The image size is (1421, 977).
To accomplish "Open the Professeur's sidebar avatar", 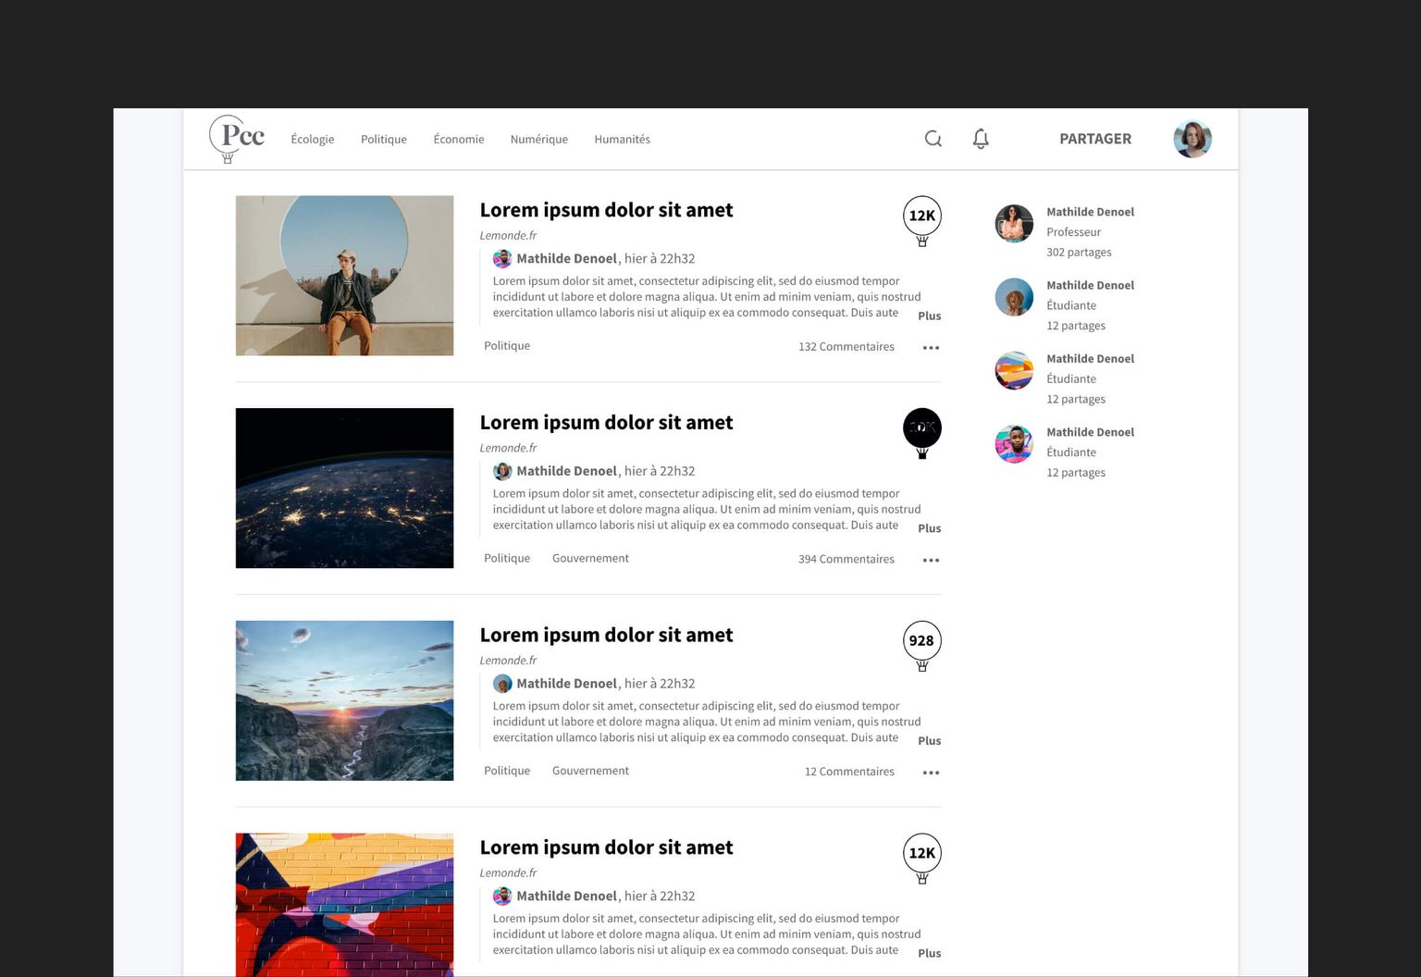I will (1014, 224).
